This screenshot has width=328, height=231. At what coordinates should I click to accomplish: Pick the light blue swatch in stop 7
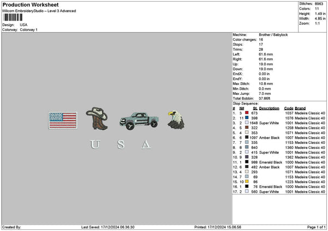[247, 142]
